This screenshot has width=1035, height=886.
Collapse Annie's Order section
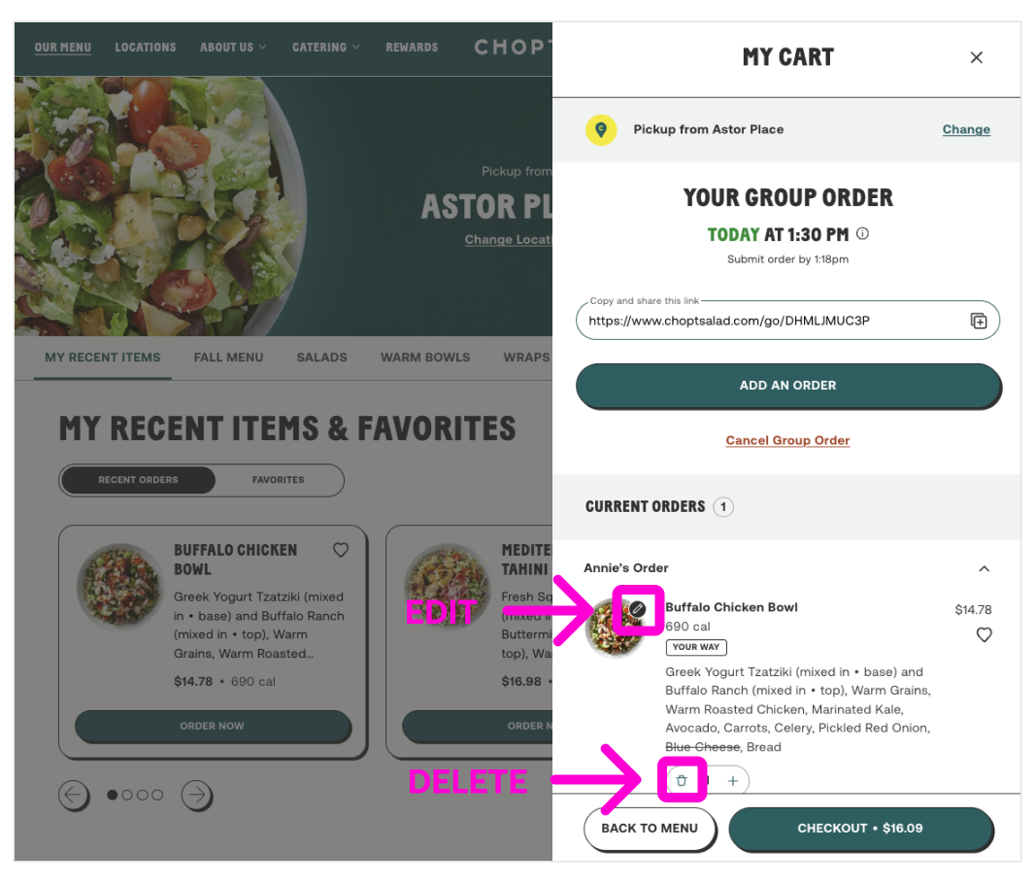(x=984, y=568)
